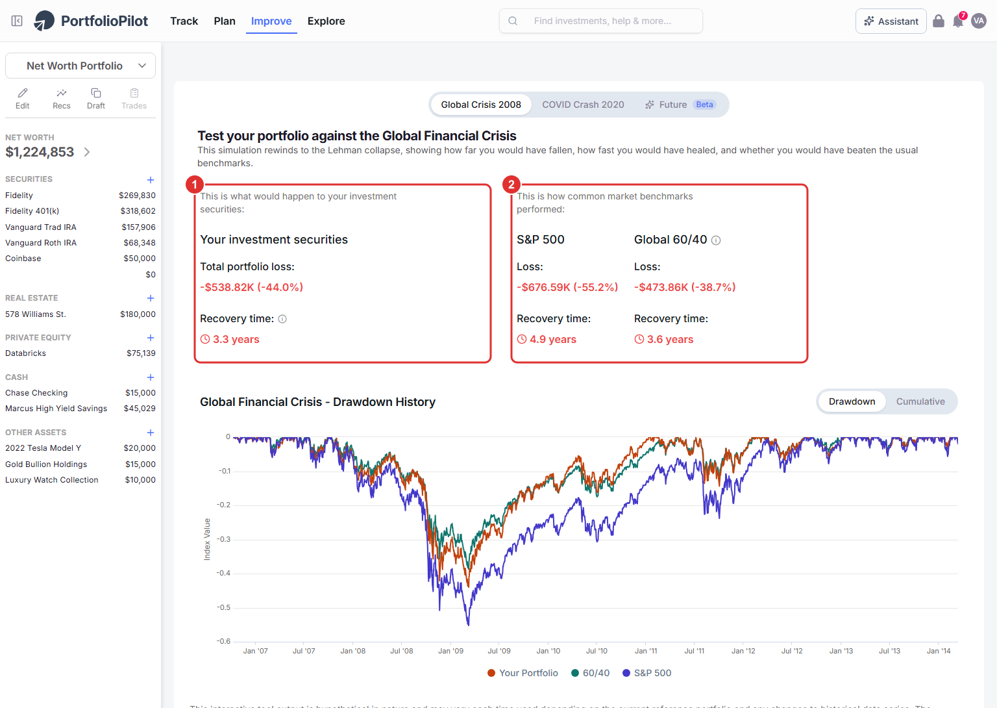997x708 pixels.
Task: Select the COVID Crash 2020 tab
Action: (583, 105)
